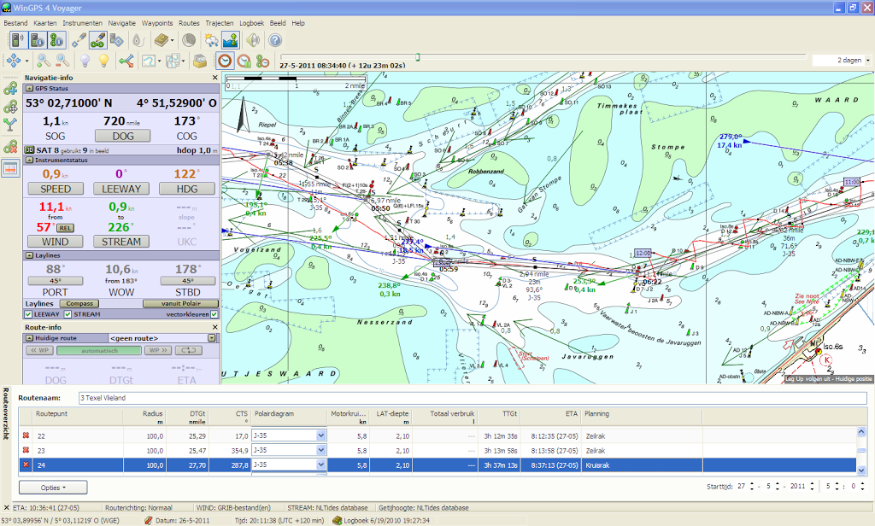Collapse the GPS Status section
Image resolution: width=875 pixels, height=526 pixels.
pos(29,89)
